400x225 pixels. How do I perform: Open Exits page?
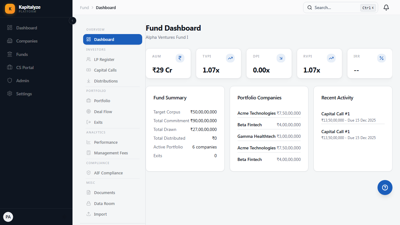point(112,122)
